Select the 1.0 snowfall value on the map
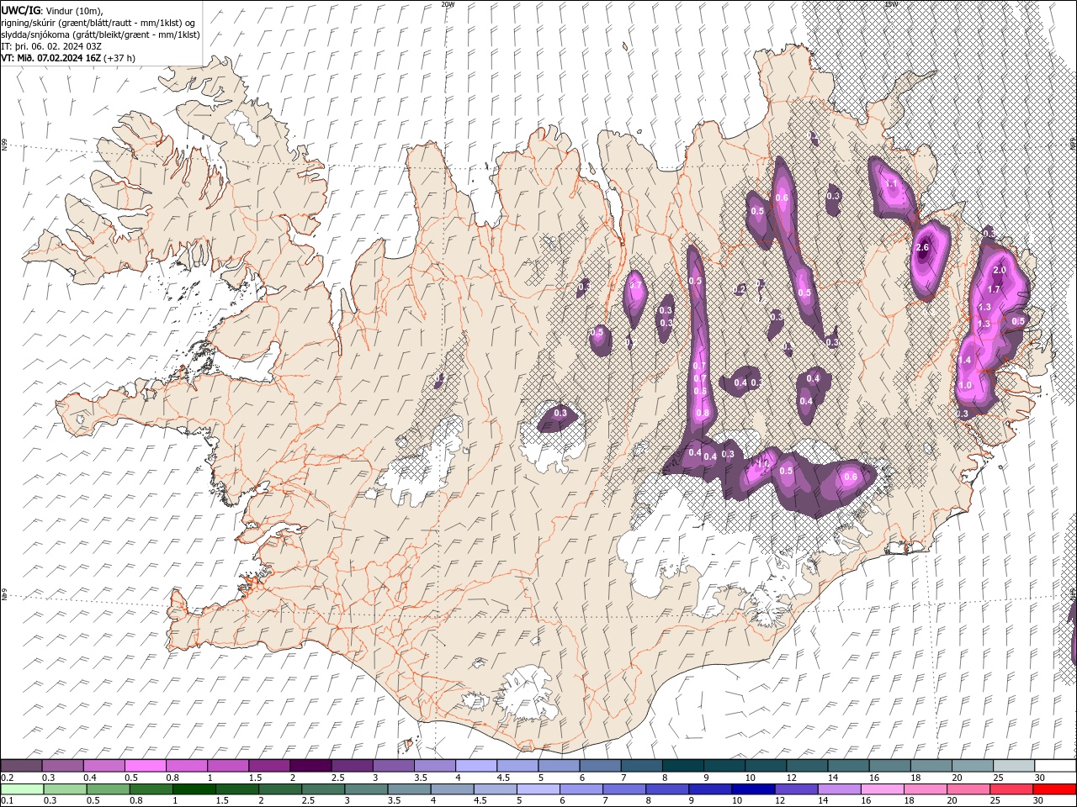Viewport: 1077px width, 807px height. click(x=965, y=385)
